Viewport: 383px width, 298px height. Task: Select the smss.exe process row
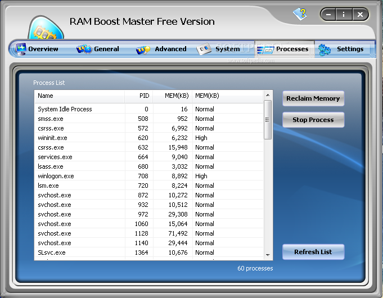pyautogui.click(x=149, y=119)
